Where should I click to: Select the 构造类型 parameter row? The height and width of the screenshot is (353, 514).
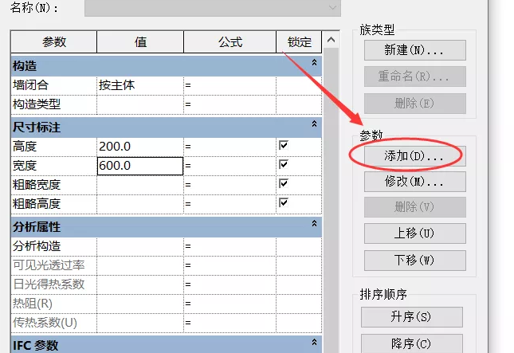coord(167,105)
